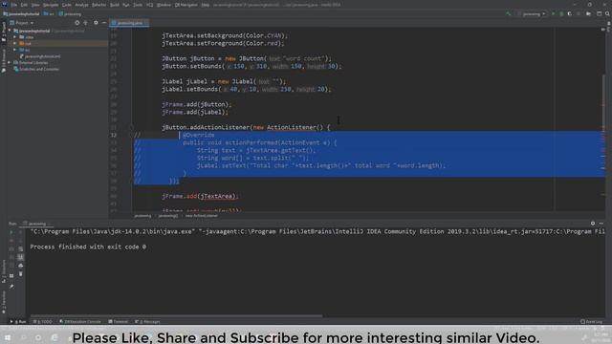Open the Windows Start menu

pyautogui.click(x=8, y=337)
